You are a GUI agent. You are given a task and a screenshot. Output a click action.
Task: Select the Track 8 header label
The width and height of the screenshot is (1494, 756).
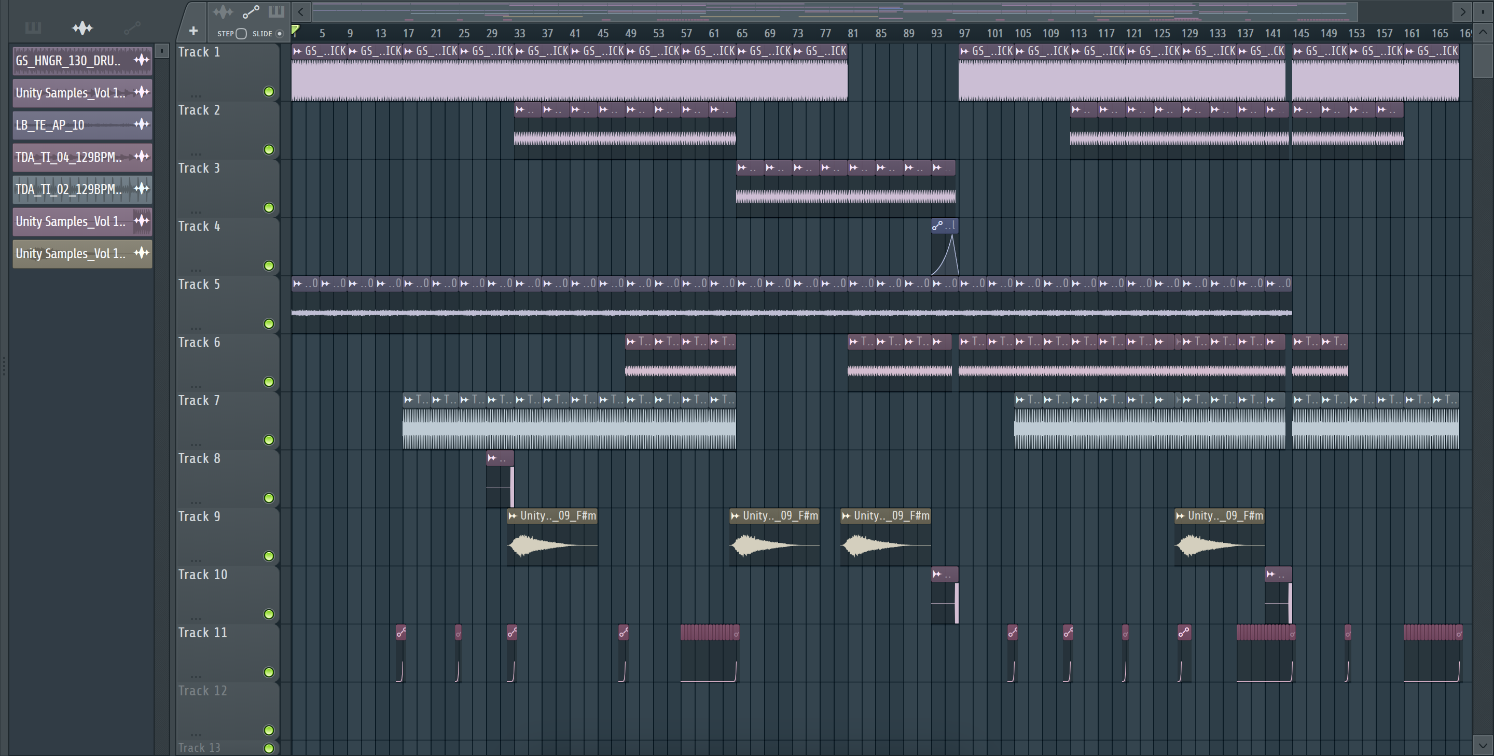(199, 458)
